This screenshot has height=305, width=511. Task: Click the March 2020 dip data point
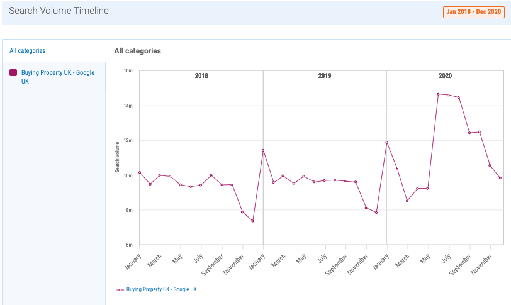pos(407,201)
